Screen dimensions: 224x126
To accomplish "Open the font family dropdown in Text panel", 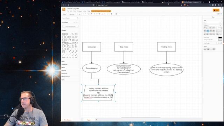I will [x=213, y=25].
